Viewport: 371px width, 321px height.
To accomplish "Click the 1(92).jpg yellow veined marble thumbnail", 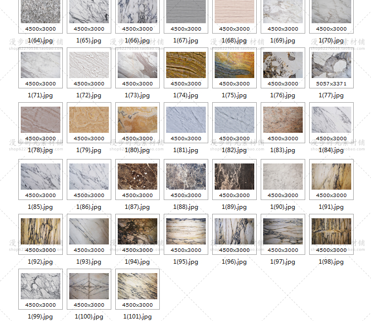I will point(41,231).
